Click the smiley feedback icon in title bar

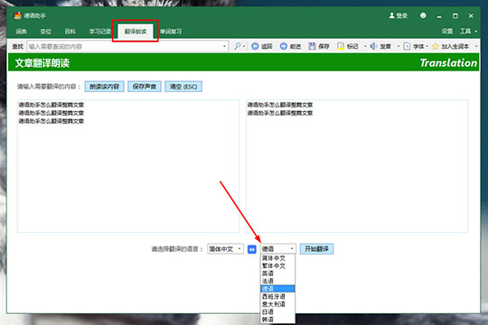tap(423, 15)
